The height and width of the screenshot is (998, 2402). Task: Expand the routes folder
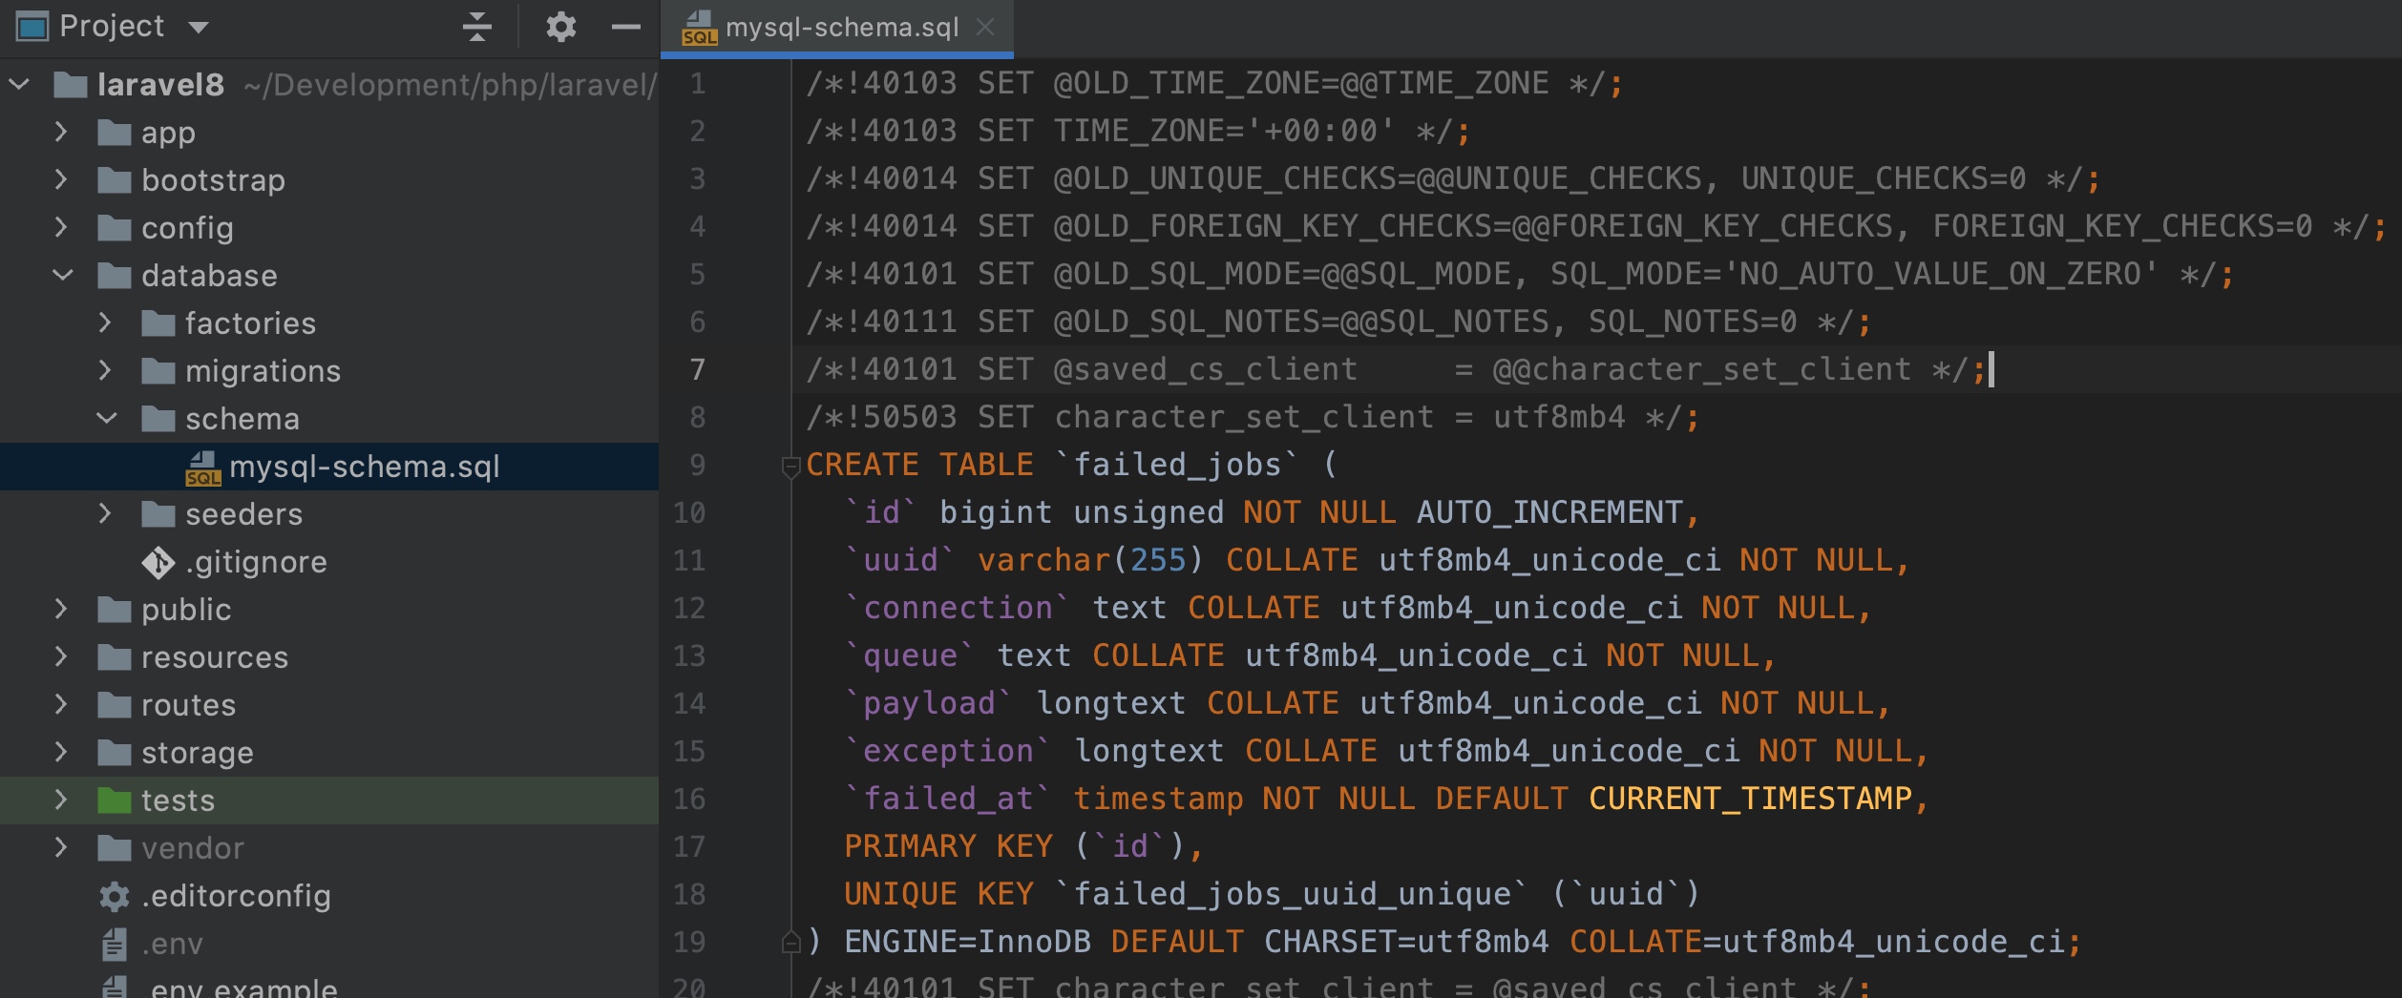pyautogui.click(x=61, y=704)
